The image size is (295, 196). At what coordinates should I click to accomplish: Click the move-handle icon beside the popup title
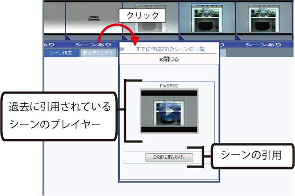click(122, 49)
